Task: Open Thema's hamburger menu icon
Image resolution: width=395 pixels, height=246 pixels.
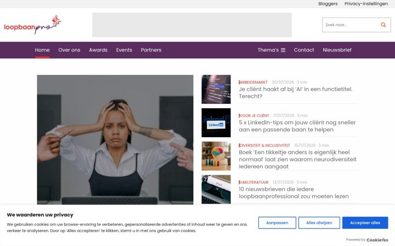Action: pos(283,50)
